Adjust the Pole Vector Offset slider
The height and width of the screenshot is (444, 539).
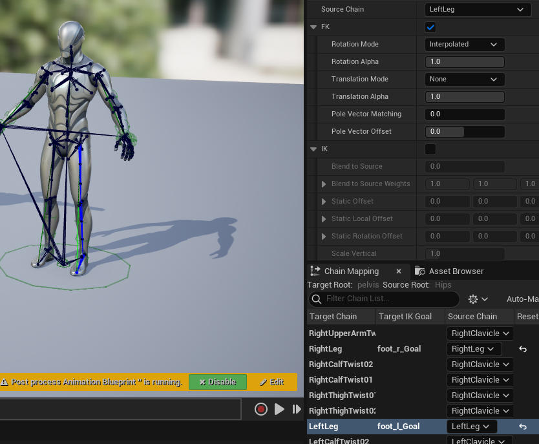click(465, 132)
